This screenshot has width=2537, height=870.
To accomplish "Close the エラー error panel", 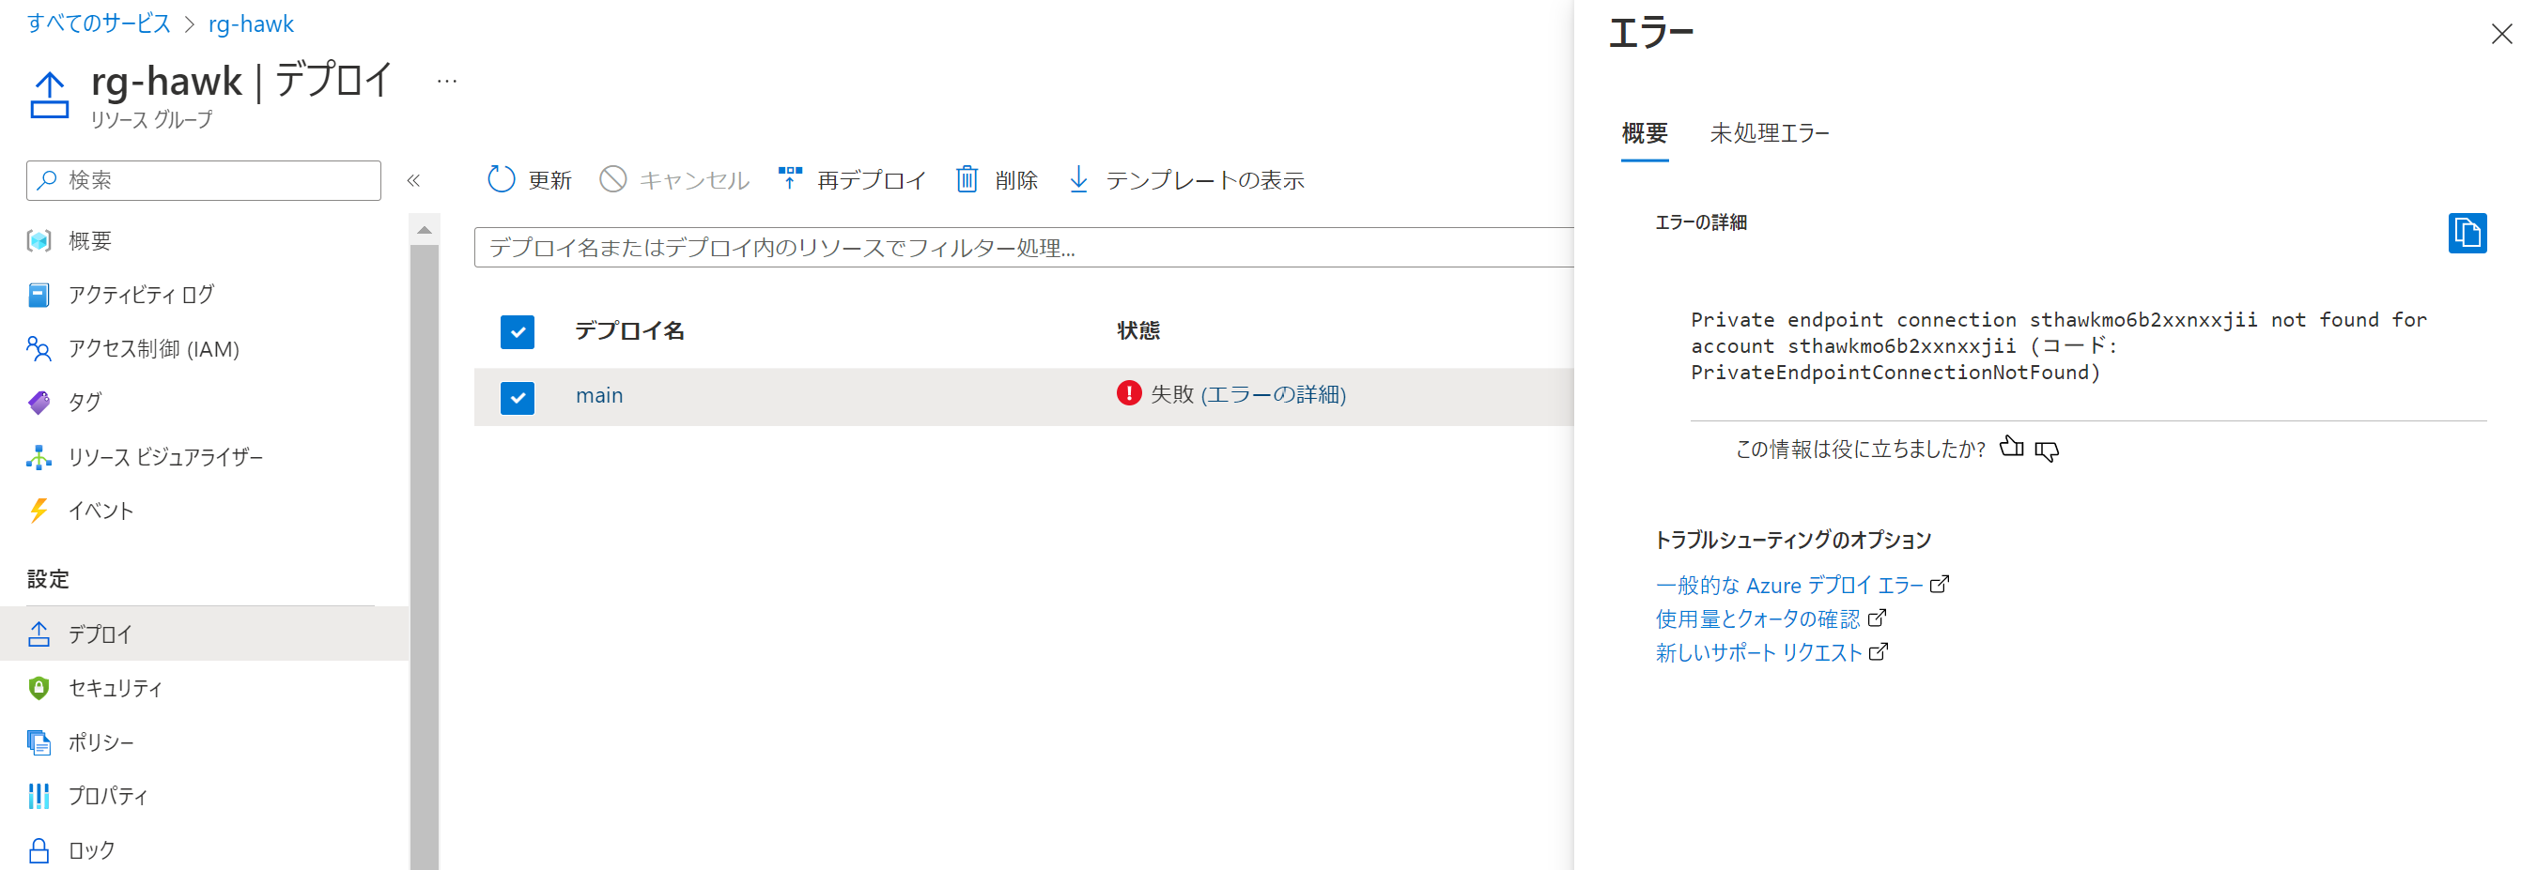I will pos(2500,35).
